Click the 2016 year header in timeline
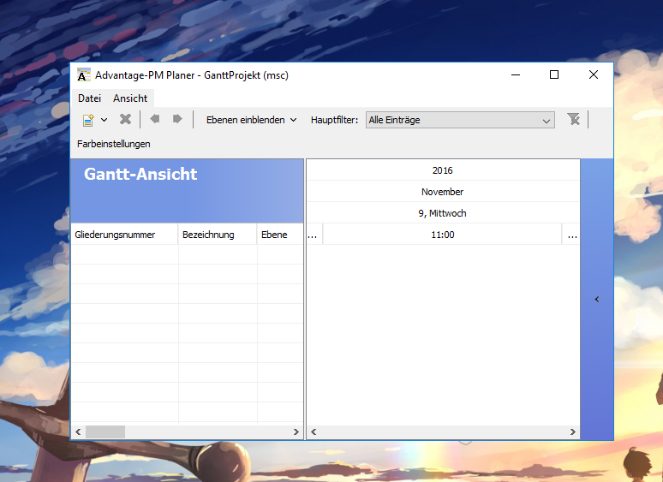663x482 pixels. (443, 170)
